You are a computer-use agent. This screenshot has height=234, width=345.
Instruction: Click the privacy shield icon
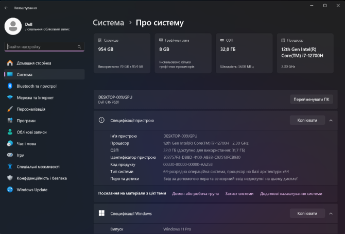click(x=10, y=178)
